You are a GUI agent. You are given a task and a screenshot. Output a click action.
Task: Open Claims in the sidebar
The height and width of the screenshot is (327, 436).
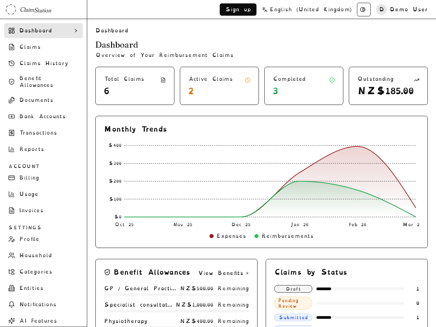click(43, 47)
